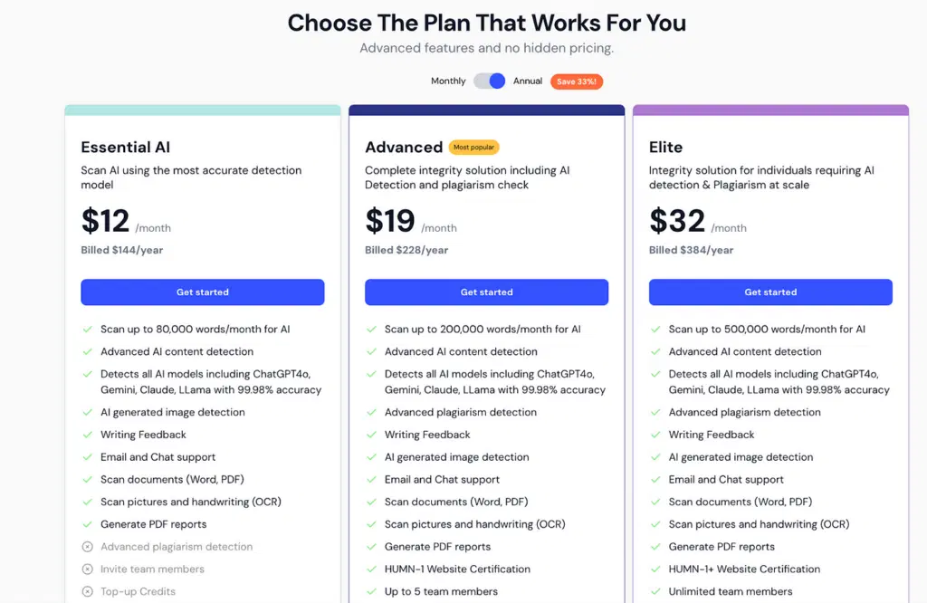This screenshot has width=927, height=603.
Task: Select the Annual billing label
Action: pyautogui.click(x=528, y=81)
